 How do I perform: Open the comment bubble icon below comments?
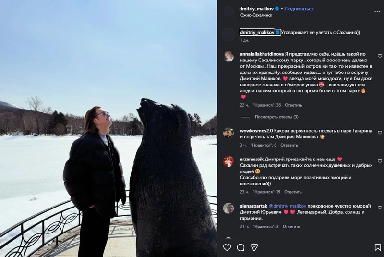240,247
